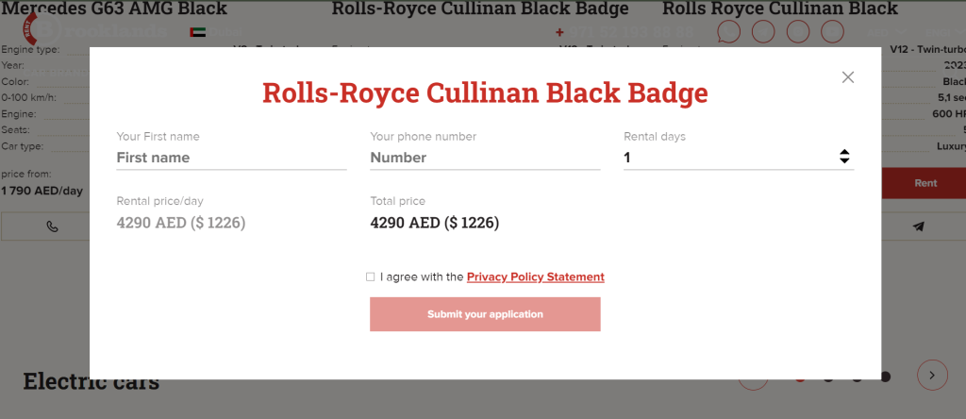Increase rental days with the up arrow
The image size is (966, 419).
click(844, 152)
